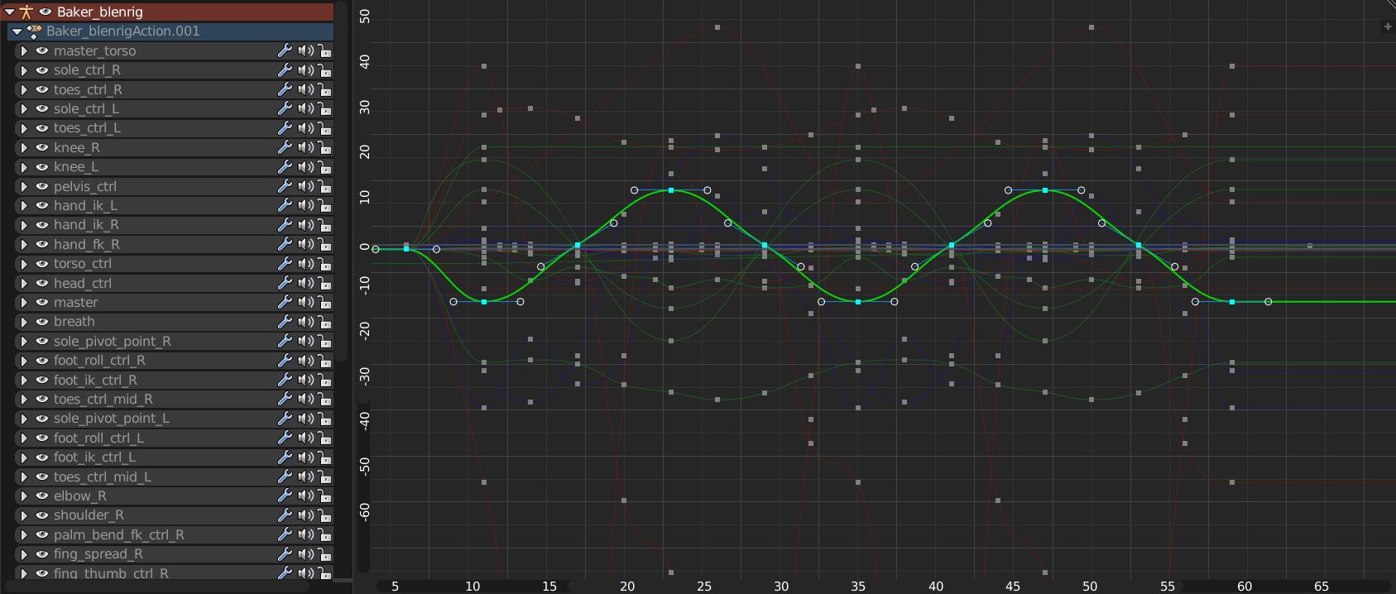Lock the torso_ctrl channel group
1396x594 pixels.
(325, 264)
